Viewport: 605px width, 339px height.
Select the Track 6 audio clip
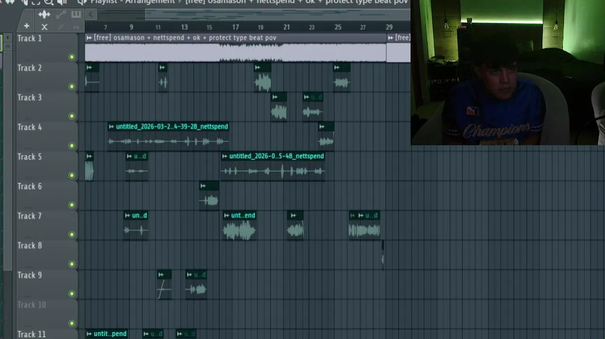click(x=209, y=196)
